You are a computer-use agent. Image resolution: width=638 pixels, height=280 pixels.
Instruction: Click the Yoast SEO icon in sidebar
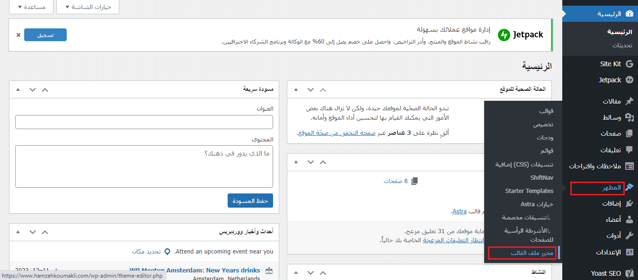pos(629,273)
